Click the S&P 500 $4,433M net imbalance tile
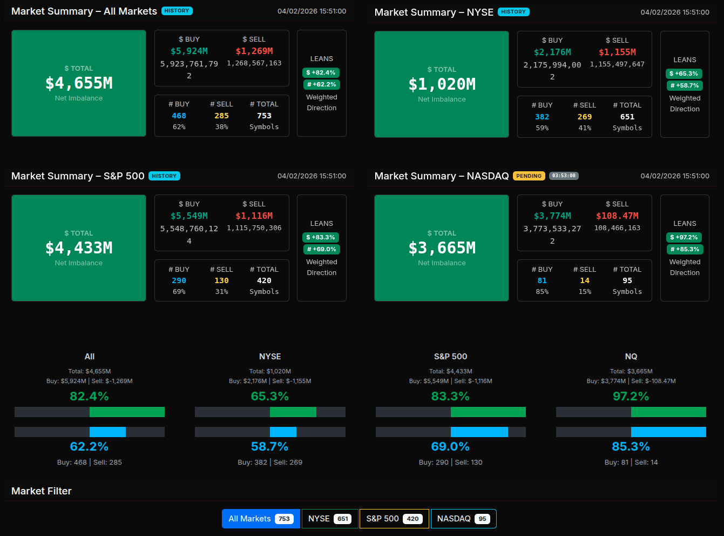The height and width of the screenshot is (536, 724). pyautogui.click(x=79, y=248)
